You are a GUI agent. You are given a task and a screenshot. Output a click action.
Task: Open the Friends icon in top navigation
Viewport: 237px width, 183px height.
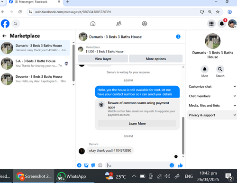pos(118,24)
